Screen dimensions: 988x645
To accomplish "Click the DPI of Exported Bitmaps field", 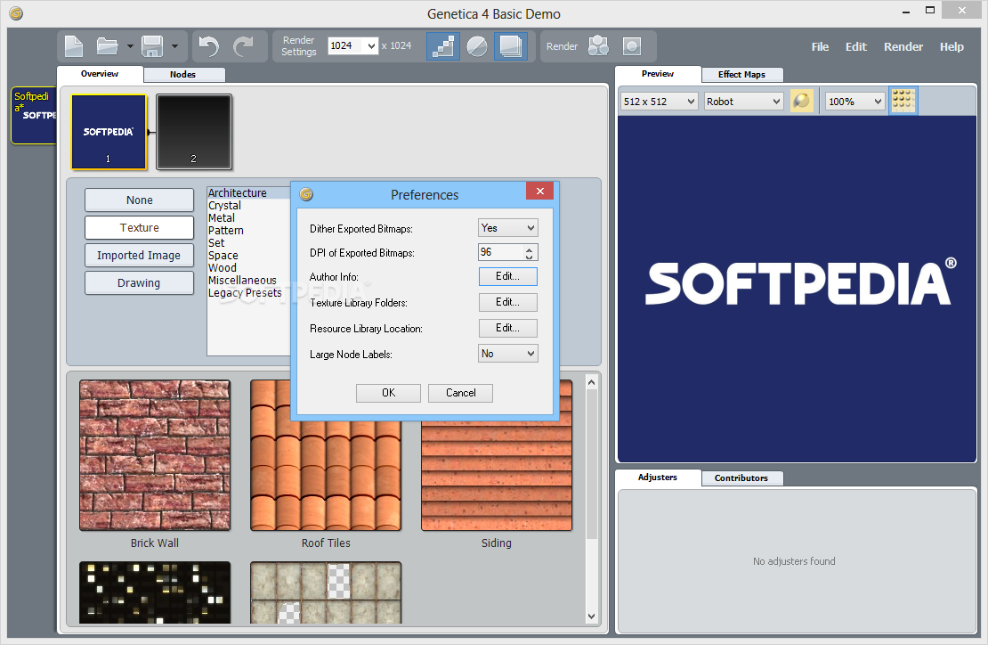I will (x=508, y=252).
